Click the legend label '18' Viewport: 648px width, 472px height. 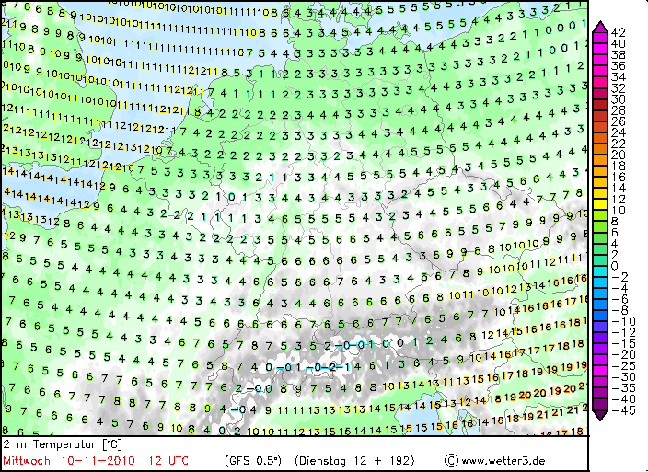(x=618, y=166)
